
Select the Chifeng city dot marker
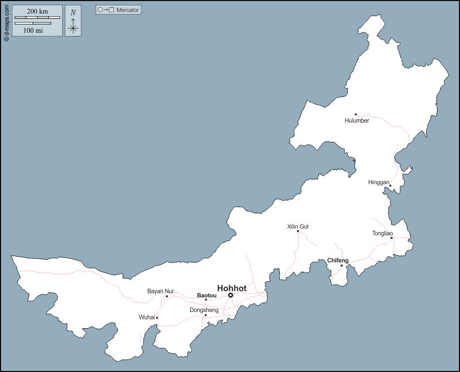click(x=342, y=266)
